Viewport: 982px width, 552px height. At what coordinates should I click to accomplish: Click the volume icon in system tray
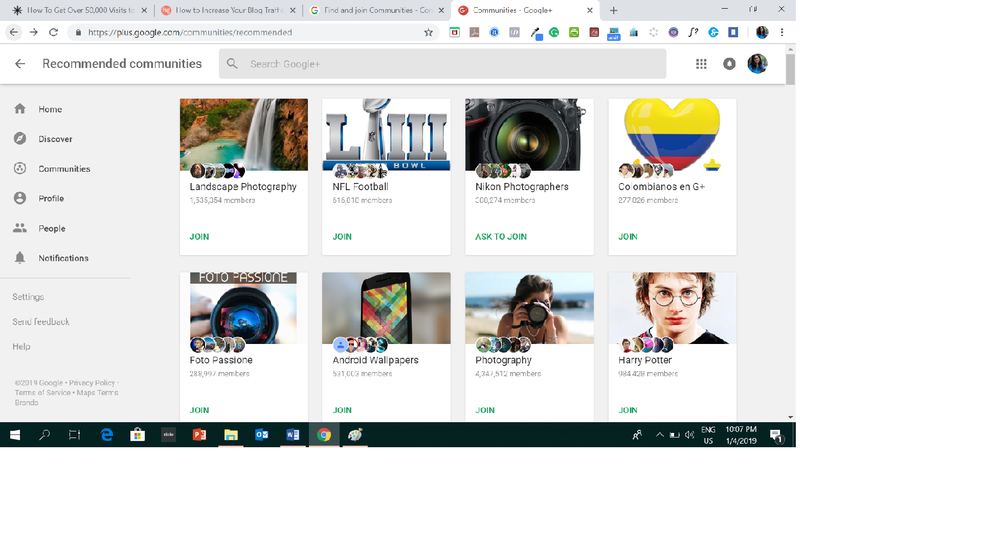click(689, 435)
